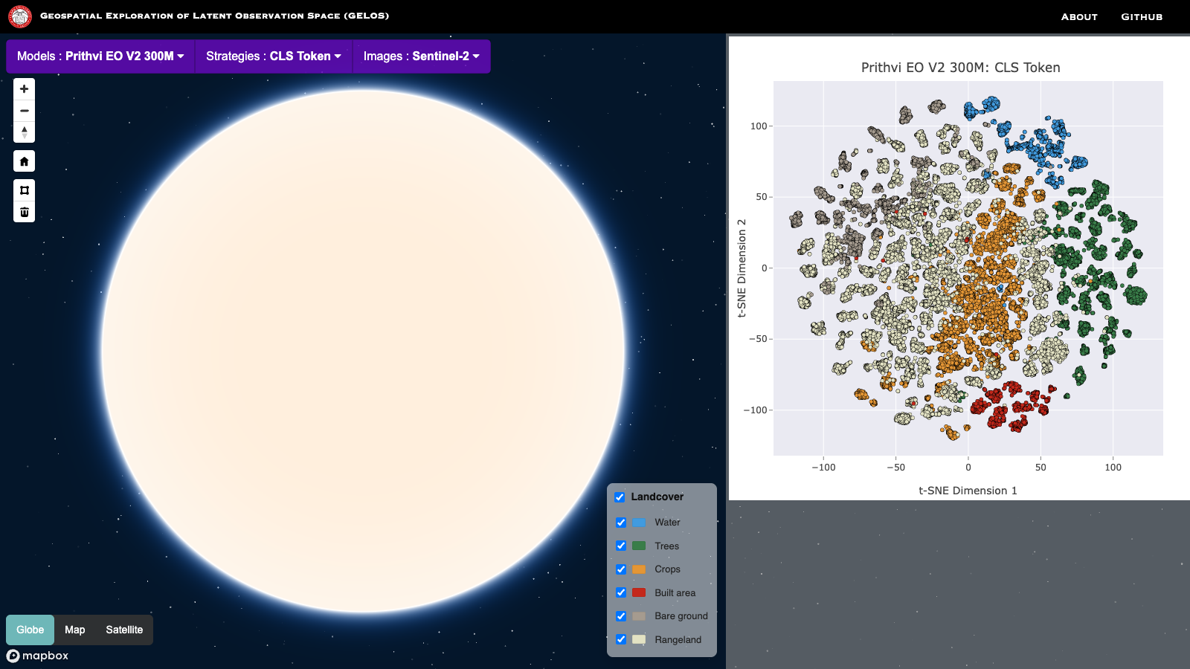Open the Mapbox logo link
This screenshot has height=669, width=1190.
pos(38,656)
